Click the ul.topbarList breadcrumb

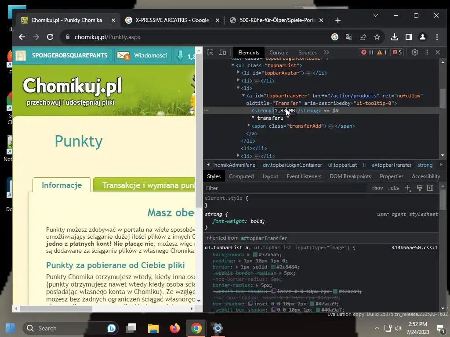342,165
